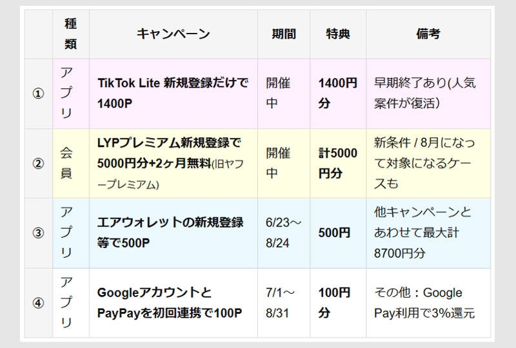This screenshot has width=516, height=348.
Task: Click the キャンペーン column header
Action: pos(174,34)
